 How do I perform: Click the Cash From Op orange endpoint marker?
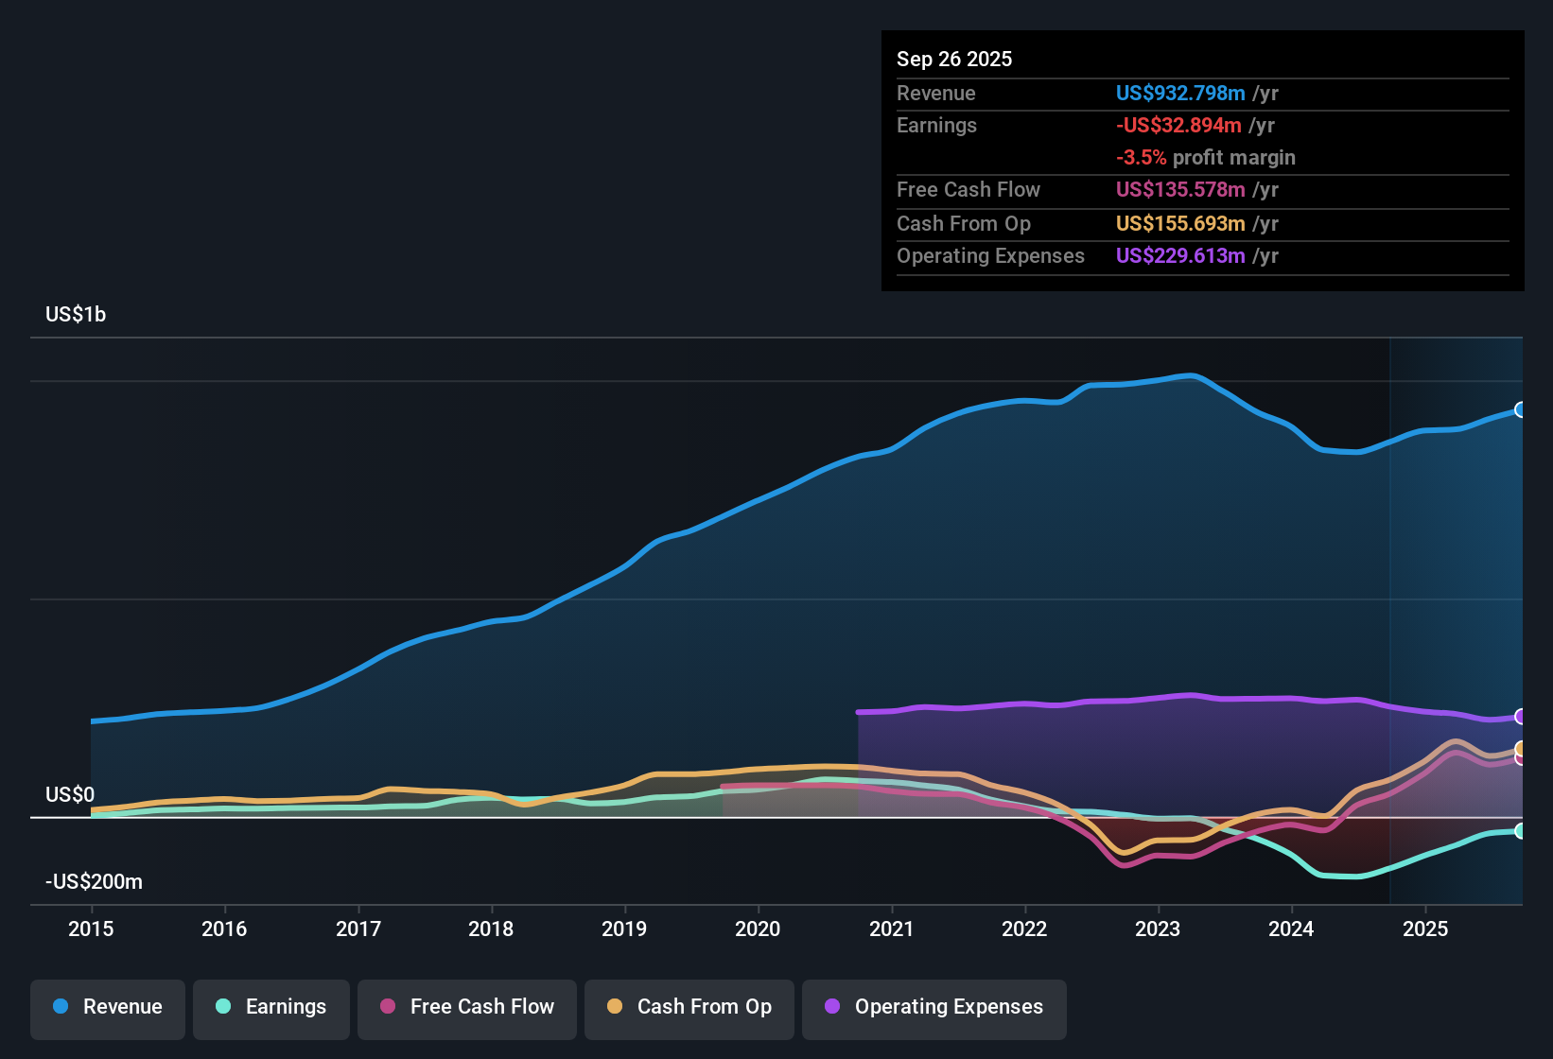point(1521,749)
